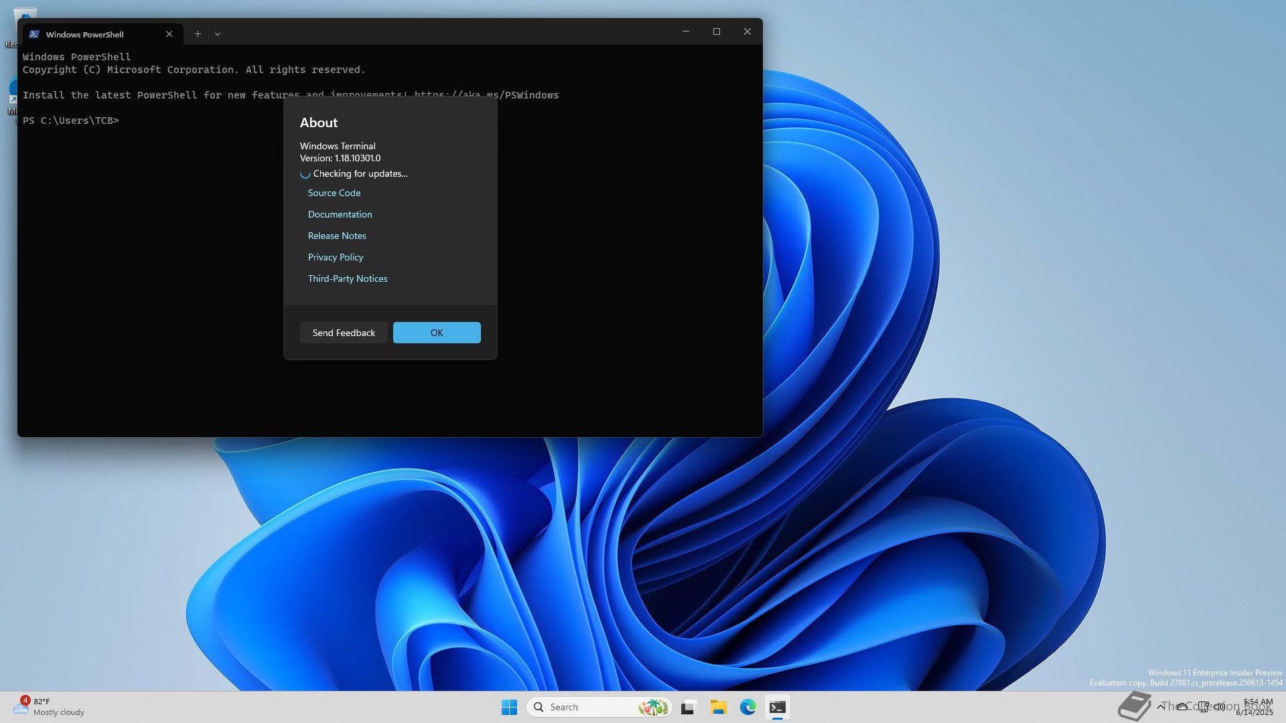Expand the new tab profiles dropdown
Viewport: 1286px width, 723px height.
pos(218,33)
